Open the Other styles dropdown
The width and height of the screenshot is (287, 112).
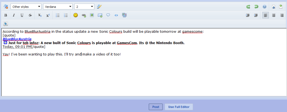pos(26,7)
